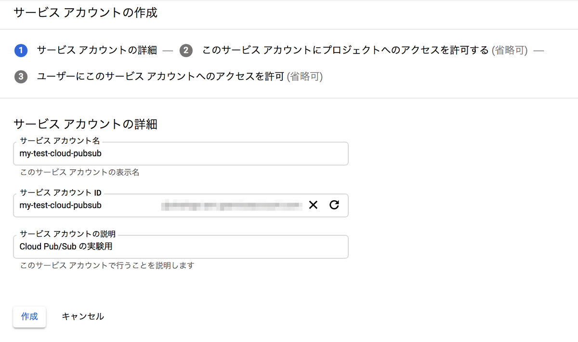578x342 pixels.
Task: Click the サービス アカウント名 input field
Action: (181, 153)
